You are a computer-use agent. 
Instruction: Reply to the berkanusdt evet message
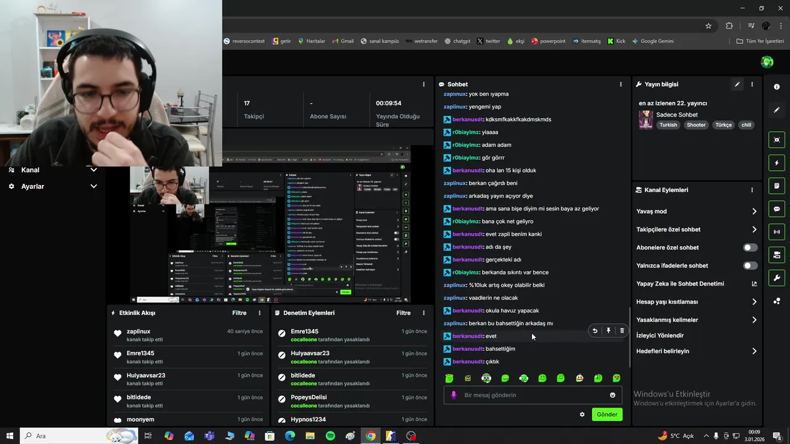[595, 331]
